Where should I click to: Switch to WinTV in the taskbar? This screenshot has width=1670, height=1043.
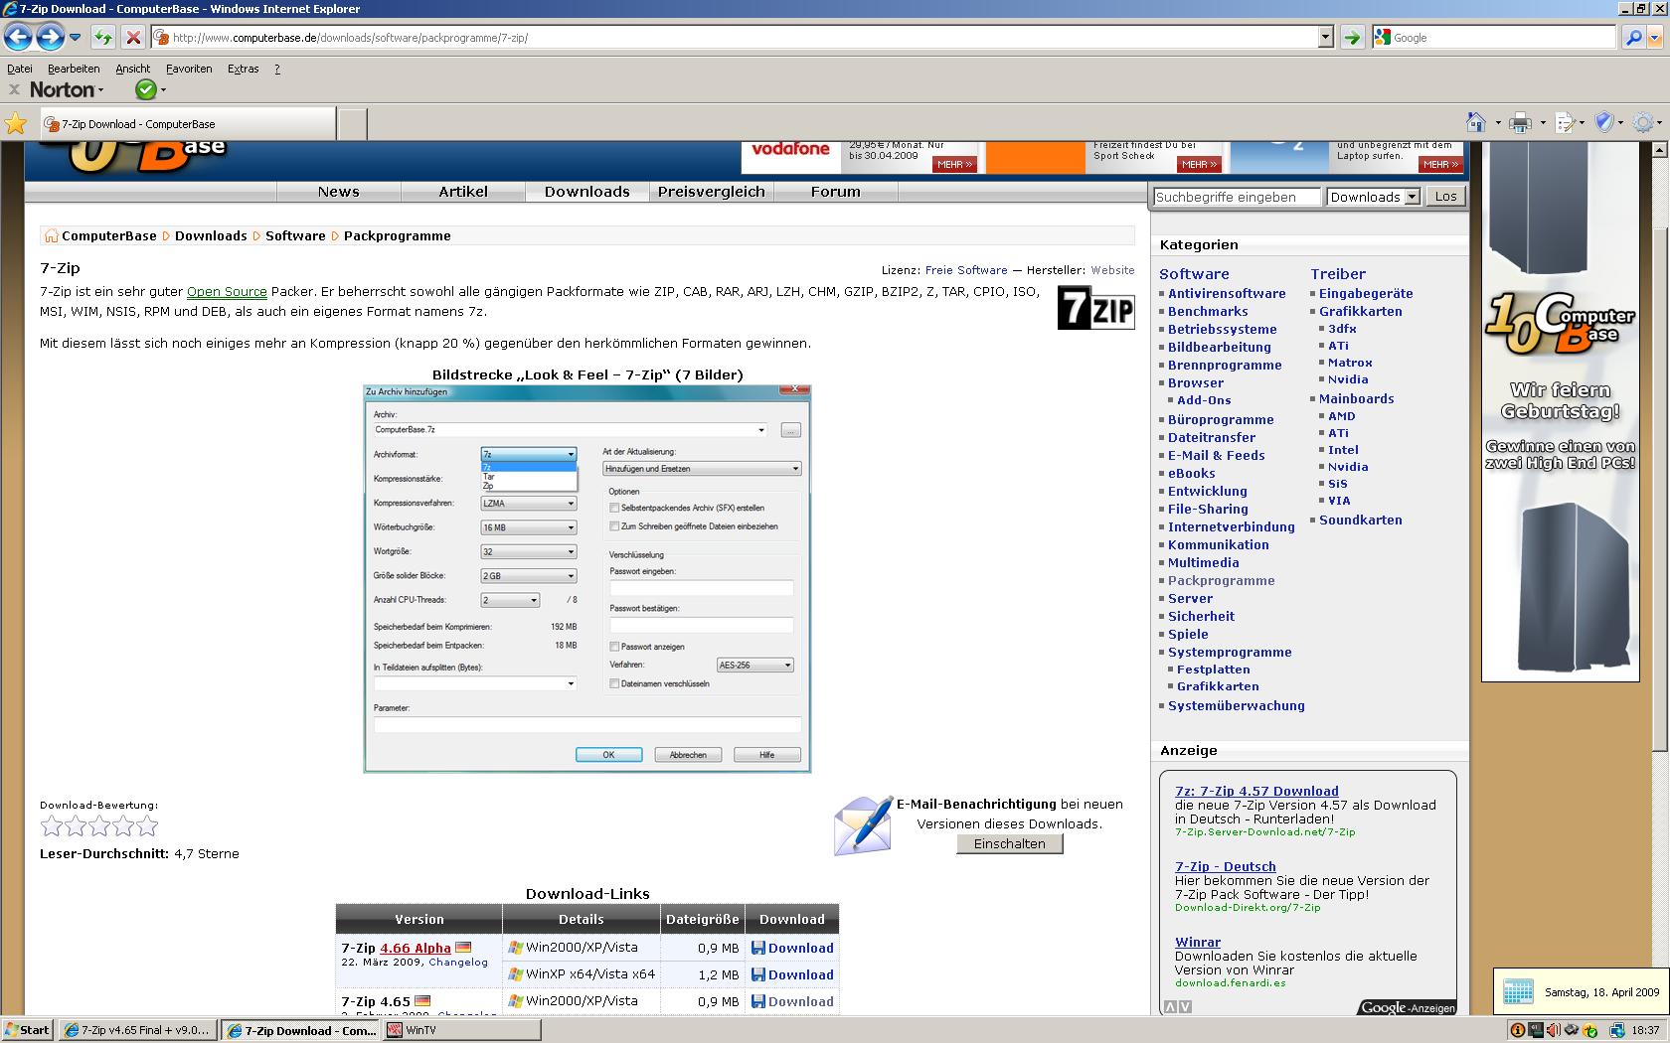tap(461, 1030)
